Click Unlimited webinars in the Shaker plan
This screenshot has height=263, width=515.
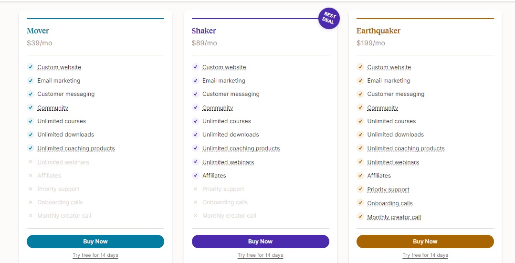[x=228, y=162]
